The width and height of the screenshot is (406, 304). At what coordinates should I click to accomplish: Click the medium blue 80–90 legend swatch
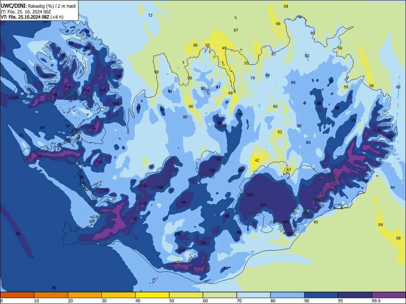tap(287, 295)
